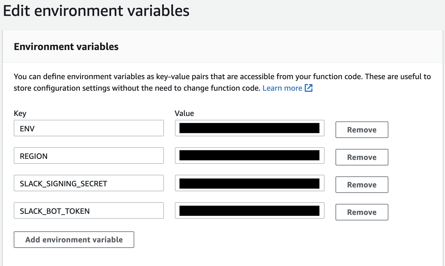445x266 pixels.
Task: Focus the ENV key input field
Action: (89, 128)
